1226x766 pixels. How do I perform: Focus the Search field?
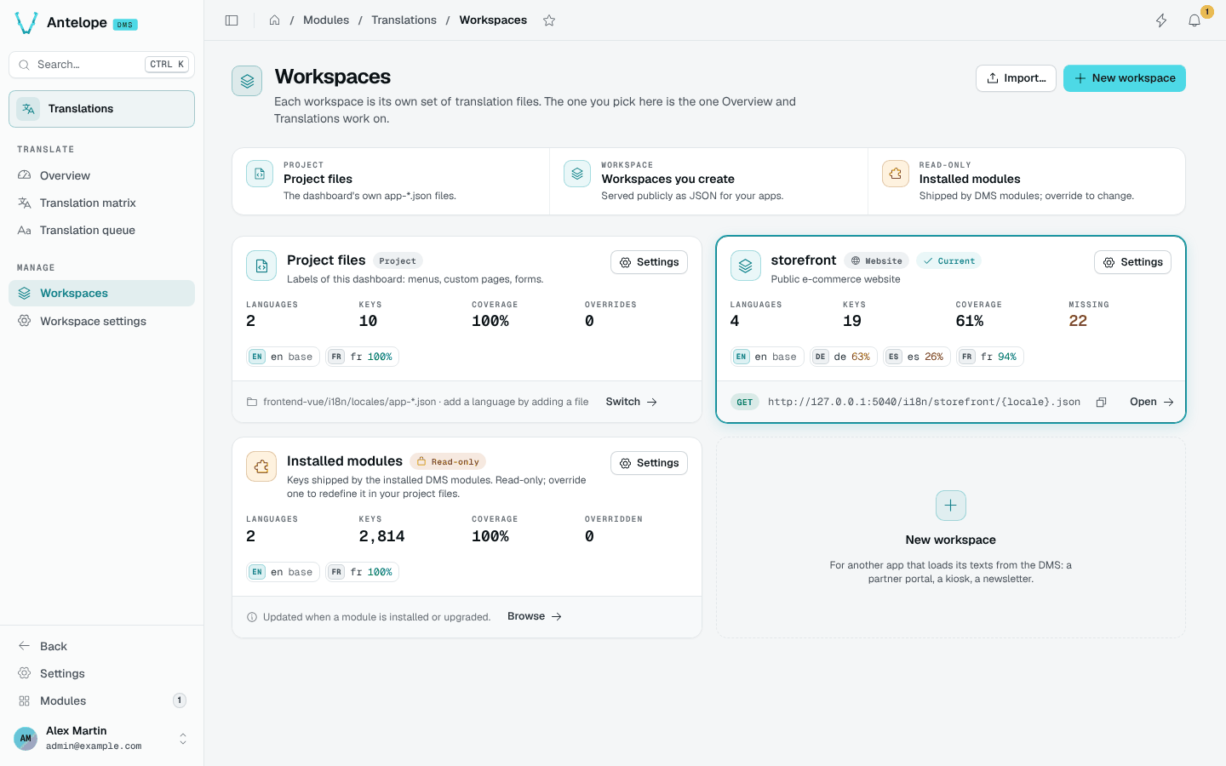tap(101, 65)
